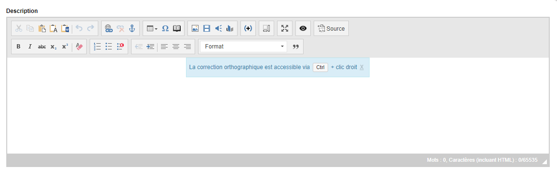Open the Format dropdown
Screen dimensions: 557x179
pyautogui.click(x=243, y=47)
